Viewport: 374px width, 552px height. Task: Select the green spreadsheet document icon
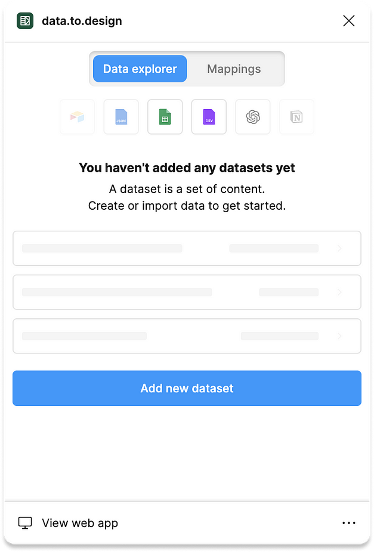165,117
